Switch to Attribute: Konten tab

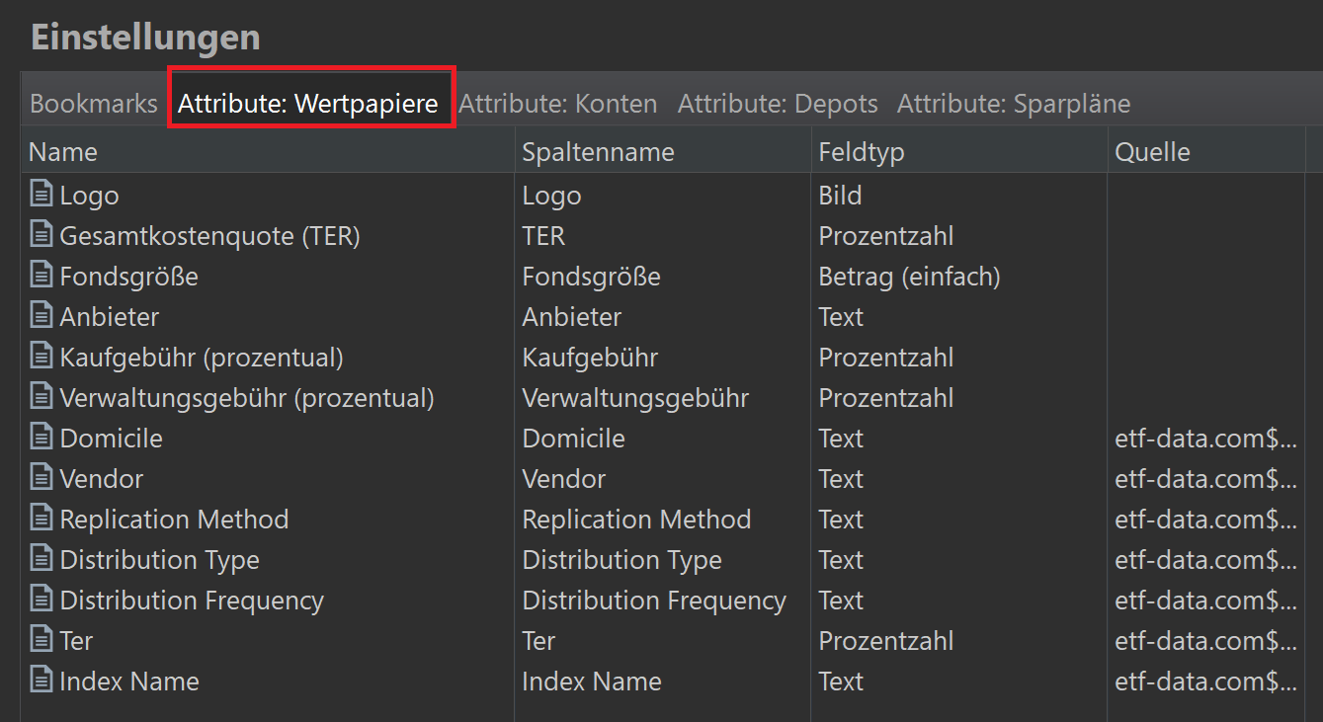coord(557,104)
